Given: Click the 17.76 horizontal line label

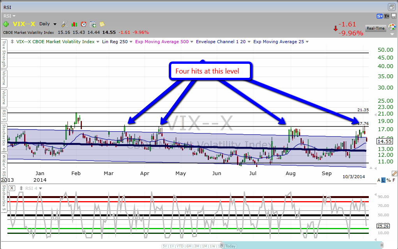Looking at the screenshot, I should [363, 124].
